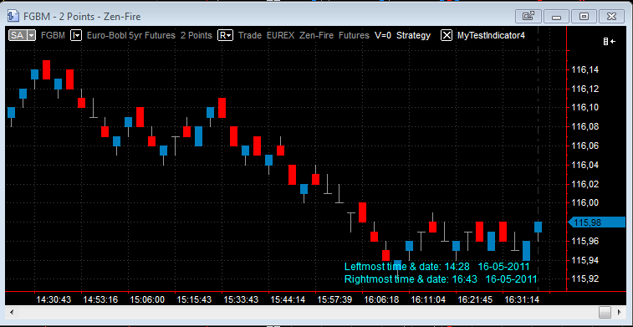
Task: Click the 116,12 price axis label
Action: coord(585,89)
